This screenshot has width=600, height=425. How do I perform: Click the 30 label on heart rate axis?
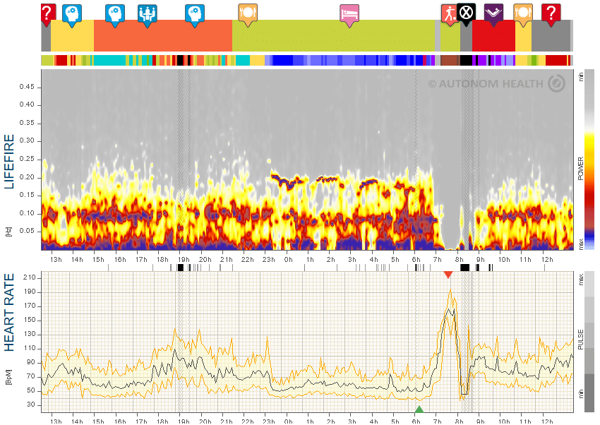[x=31, y=405]
